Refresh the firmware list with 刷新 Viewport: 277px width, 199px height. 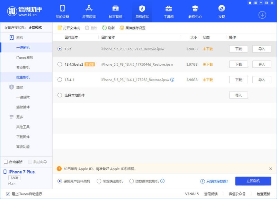click(108, 28)
